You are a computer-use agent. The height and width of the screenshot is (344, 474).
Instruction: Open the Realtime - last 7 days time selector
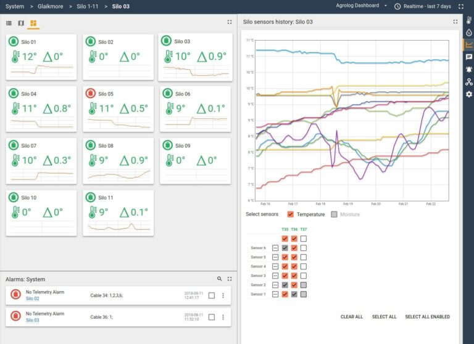[x=423, y=6]
